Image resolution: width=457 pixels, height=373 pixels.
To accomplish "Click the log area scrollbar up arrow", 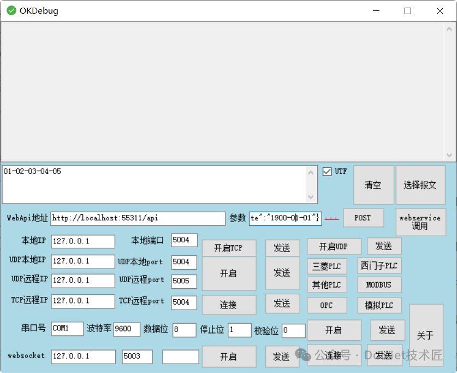I will [449, 29].
